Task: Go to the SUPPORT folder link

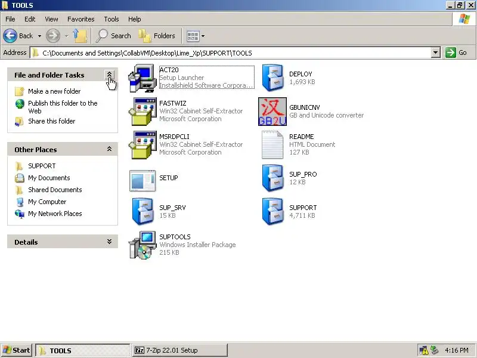Action: [x=42, y=166]
